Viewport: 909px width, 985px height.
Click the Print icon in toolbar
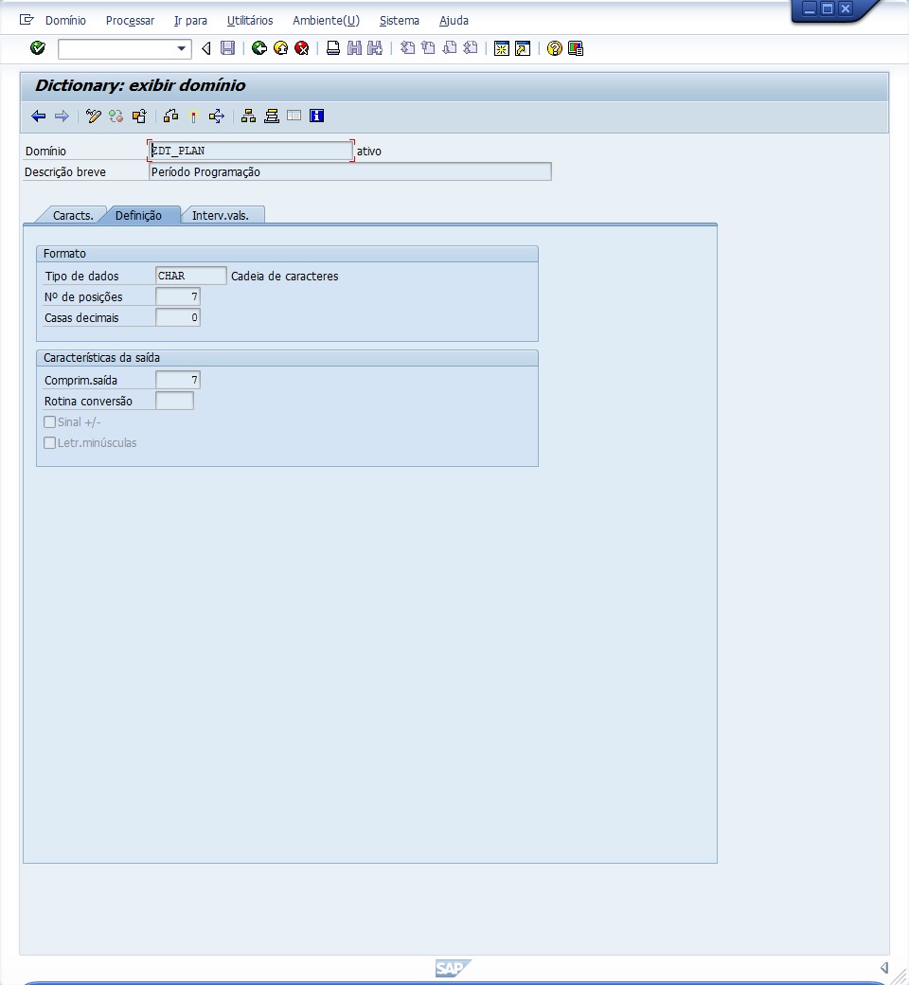point(332,48)
